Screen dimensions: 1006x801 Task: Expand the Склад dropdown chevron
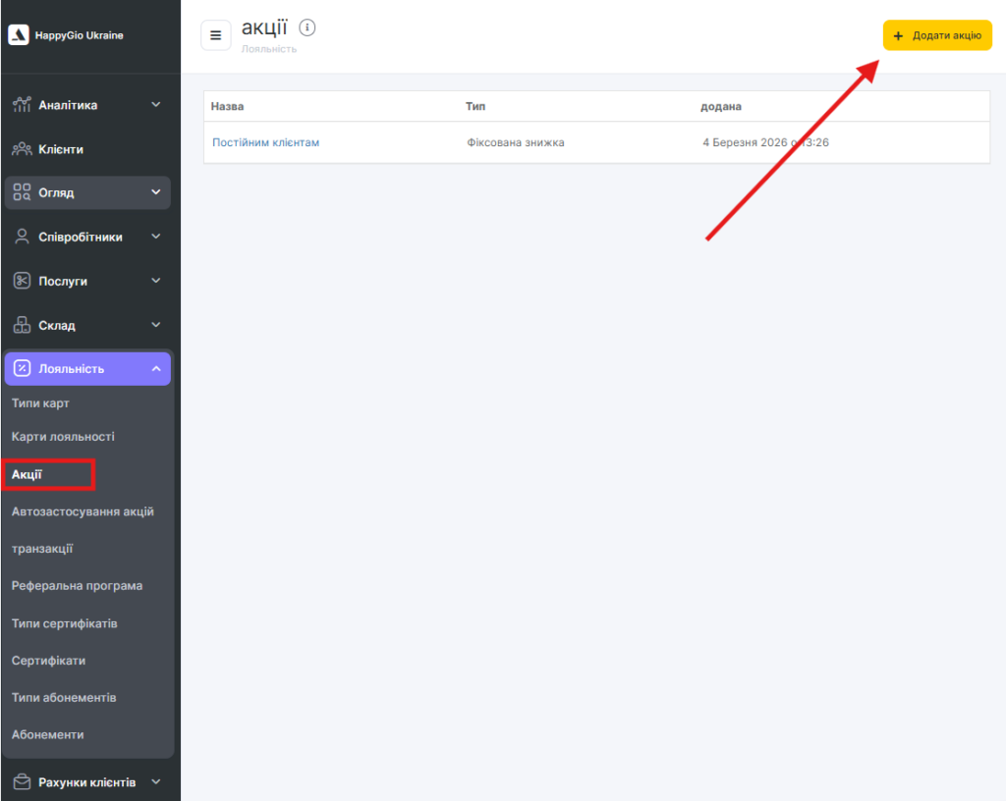coord(155,325)
